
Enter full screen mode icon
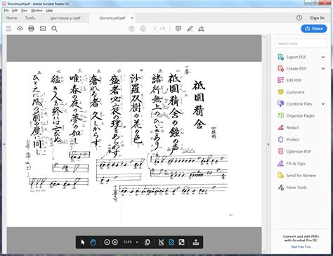coord(181,242)
